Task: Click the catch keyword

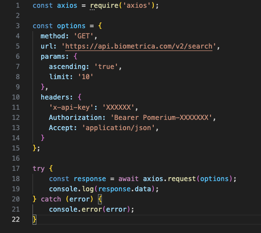Action: 51,199
